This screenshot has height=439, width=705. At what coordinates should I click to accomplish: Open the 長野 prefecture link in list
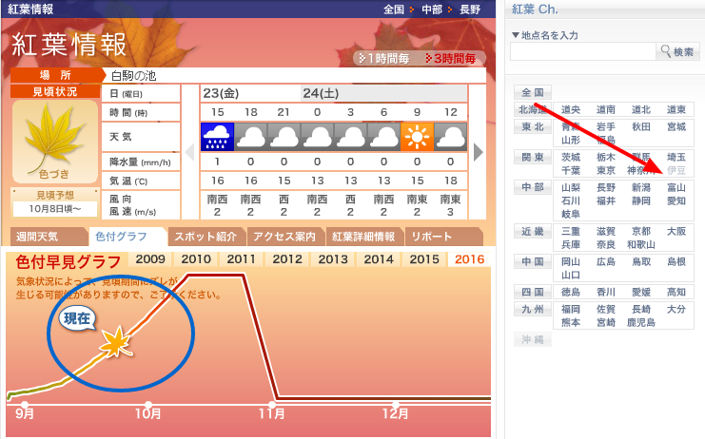606,187
